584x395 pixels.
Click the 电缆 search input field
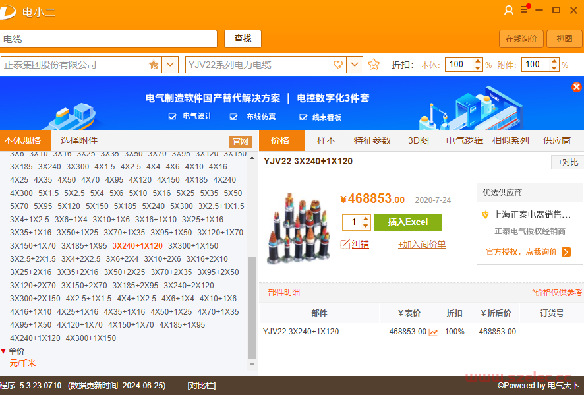[108, 39]
